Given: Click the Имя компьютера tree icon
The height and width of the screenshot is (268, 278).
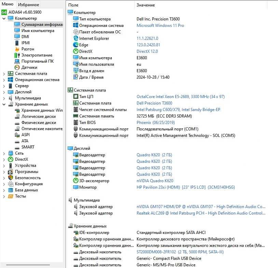Looking at the screenshot, I should tap(17, 31).
